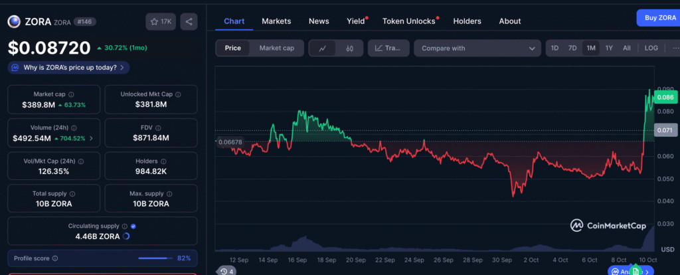Click the share icon next to watchlist

pos(189,22)
